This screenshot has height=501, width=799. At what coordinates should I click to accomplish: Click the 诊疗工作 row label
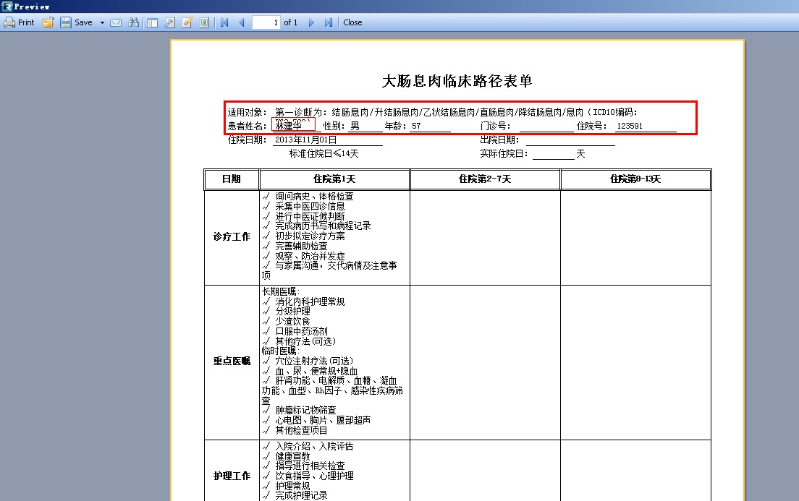click(232, 236)
